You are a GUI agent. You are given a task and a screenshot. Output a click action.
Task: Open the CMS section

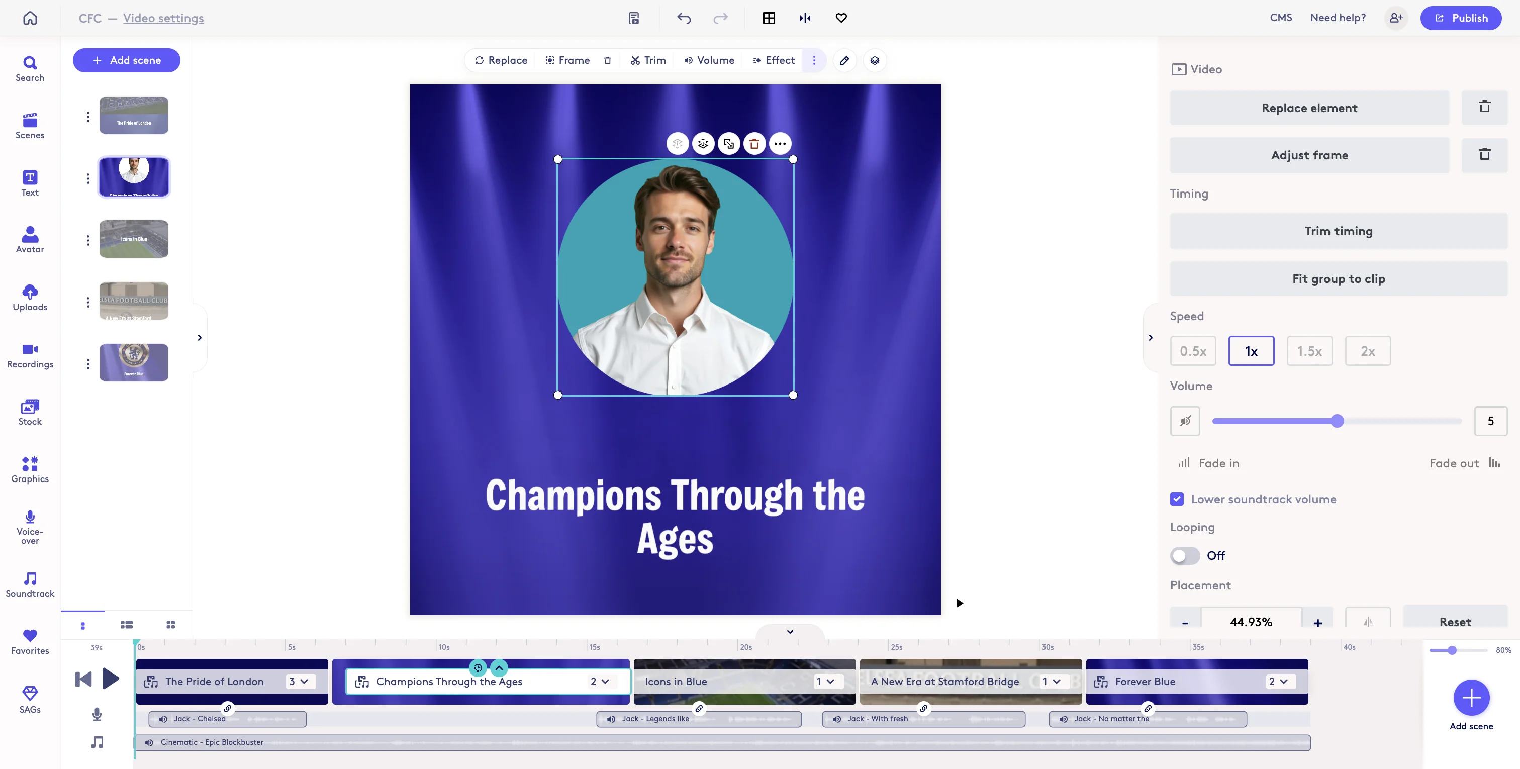click(x=1280, y=18)
